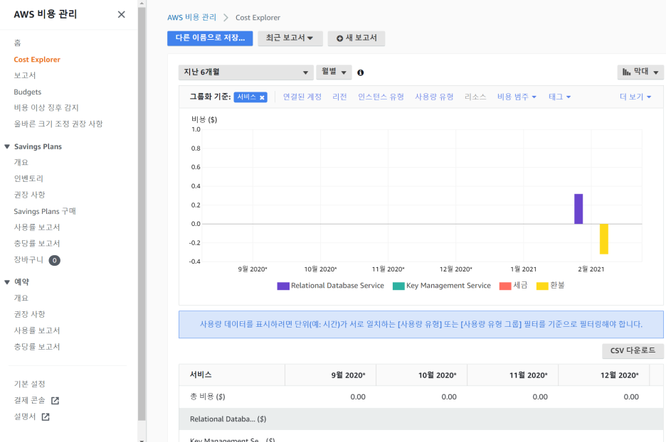Image resolution: width=666 pixels, height=442 pixels.
Task: Click Key Management Service legend swatch
Action: point(398,286)
